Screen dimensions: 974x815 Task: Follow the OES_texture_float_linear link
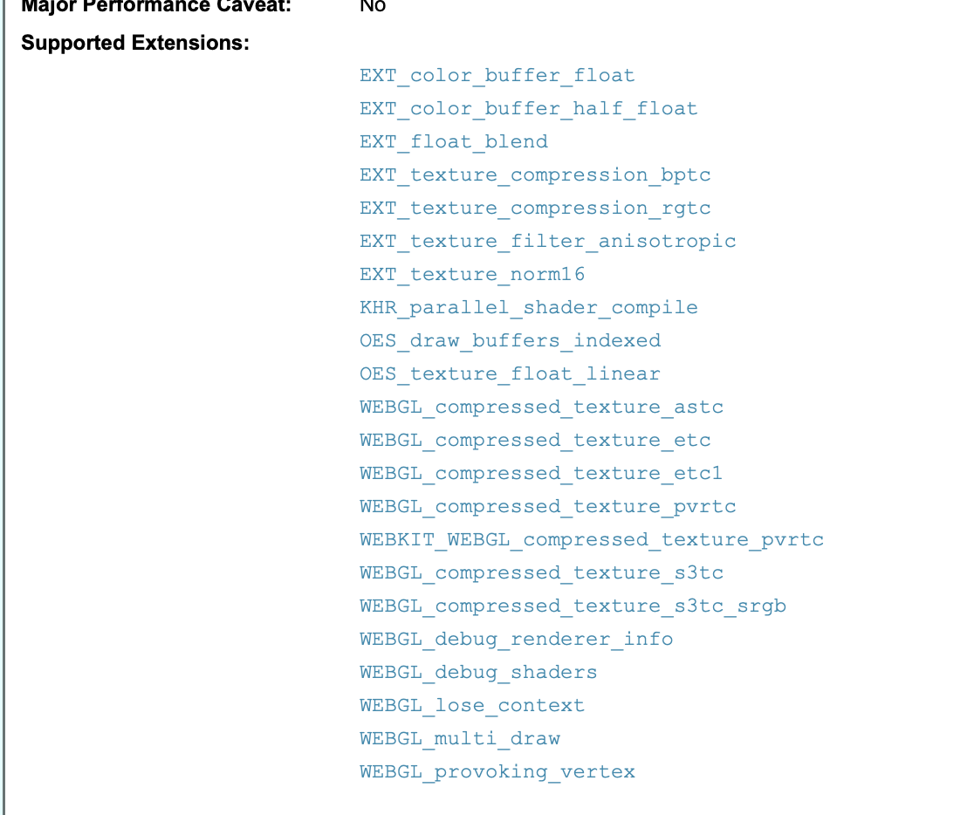(x=510, y=374)
